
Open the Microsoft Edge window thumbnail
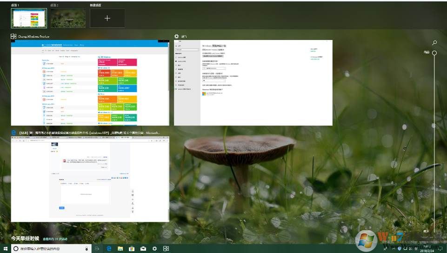pos(90,179)
